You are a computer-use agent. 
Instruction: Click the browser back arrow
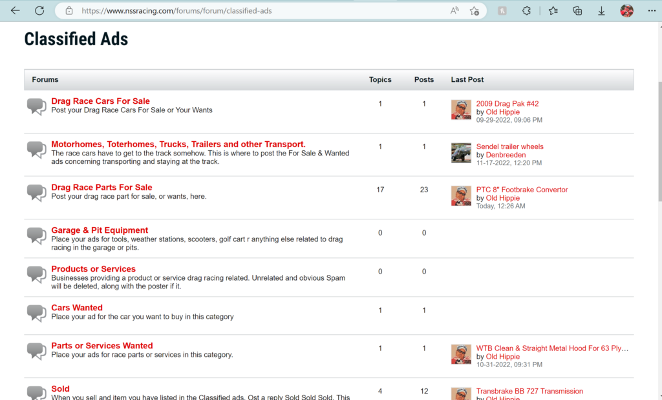16,11
